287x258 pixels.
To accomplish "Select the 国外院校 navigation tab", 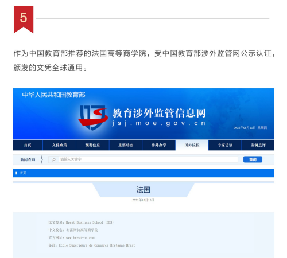I will [x=192, y=145].
